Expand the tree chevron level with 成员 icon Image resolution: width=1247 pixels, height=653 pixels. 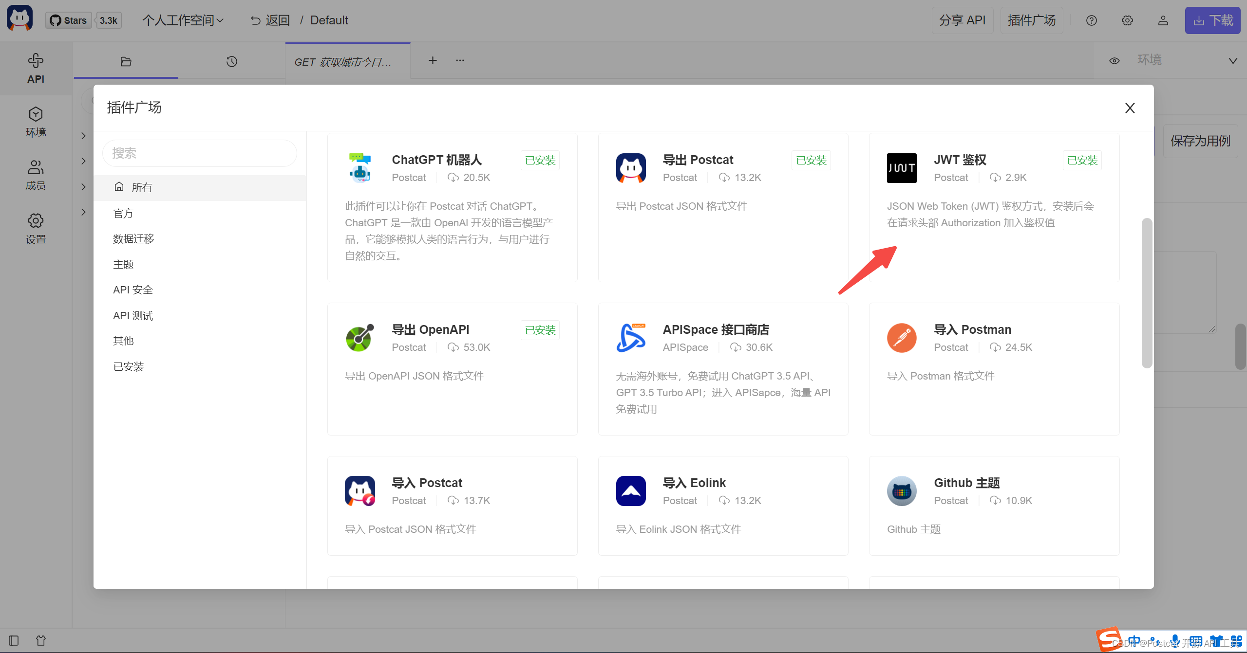pos(83,161)
